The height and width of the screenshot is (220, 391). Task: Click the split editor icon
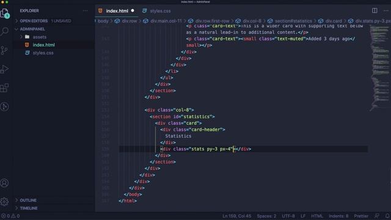(375, 10)
